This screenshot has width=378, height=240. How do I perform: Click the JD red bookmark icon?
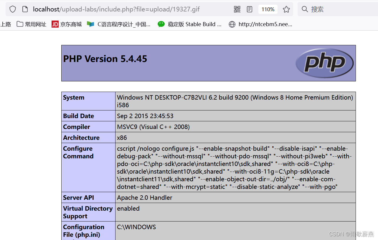point(55,24)
